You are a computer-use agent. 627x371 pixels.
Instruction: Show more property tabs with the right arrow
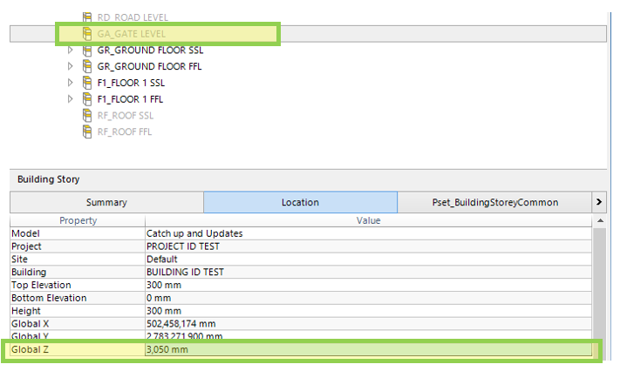[599, 202]
